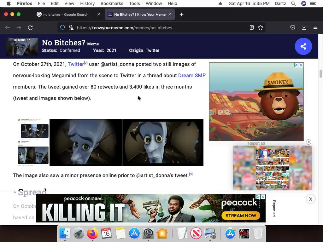Open News app in the Dock
The height and width of the screenshot is (242, 323).
[x=196, y=233]
